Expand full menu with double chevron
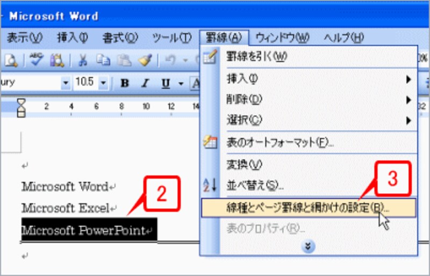Screen dimensions: 430x276 pos(308,246)
